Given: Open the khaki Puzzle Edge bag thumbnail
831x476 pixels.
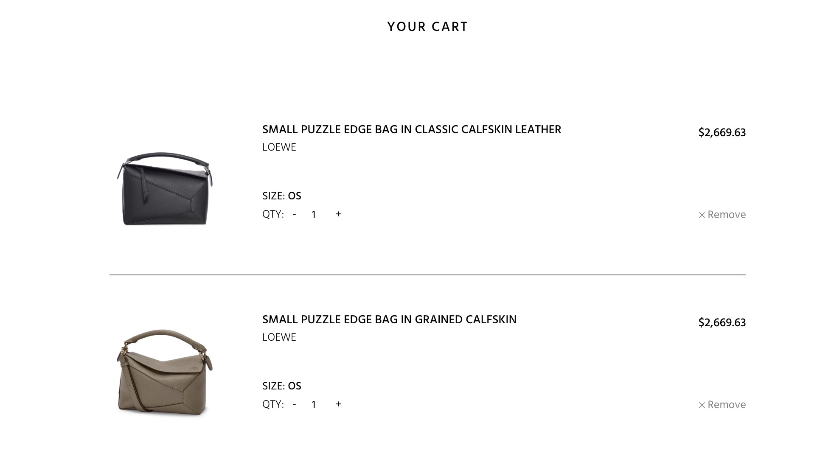Looking at the screenshot, I should [165, 371].
